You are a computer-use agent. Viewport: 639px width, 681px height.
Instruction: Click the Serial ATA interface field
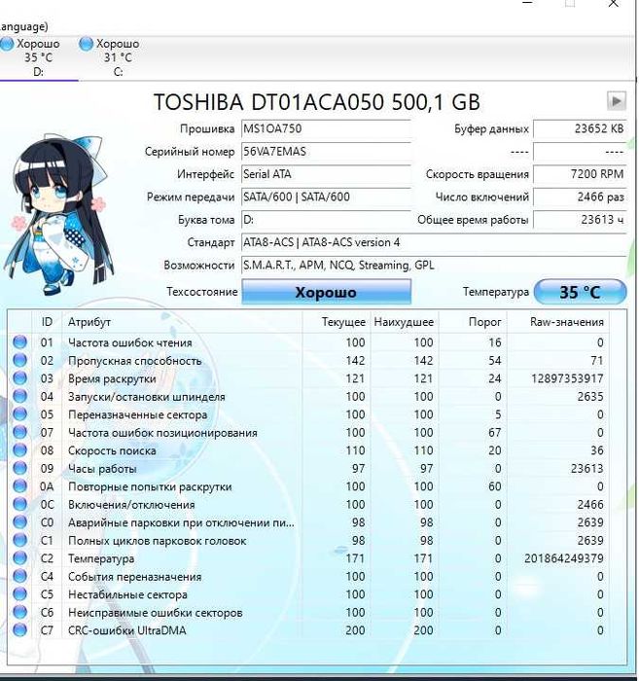[326, 174]
